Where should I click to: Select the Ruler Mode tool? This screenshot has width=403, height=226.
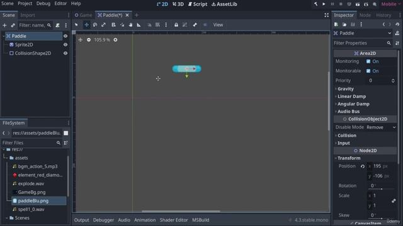(x=139, y=25)
